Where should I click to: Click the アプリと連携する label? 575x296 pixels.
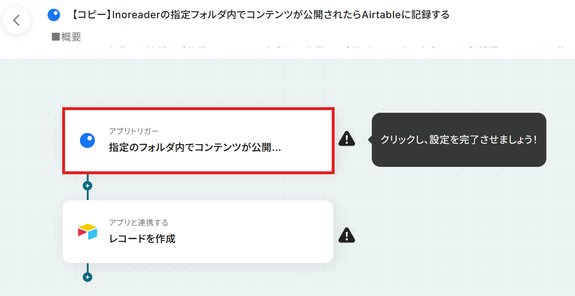(x=139, y=222)
